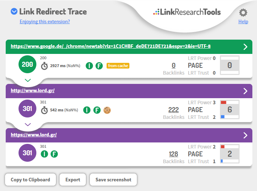Click the LRT score box showing 0
Viewport: 257px width, 191px height.
tap(230, 65)
